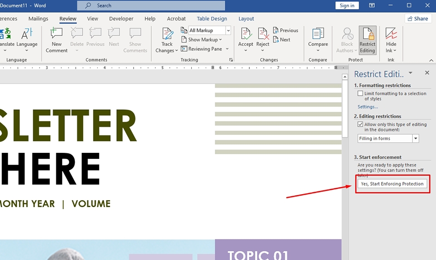Collapse the ribbon
436x260 pixels.
click(431, 60)
